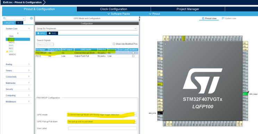Viewport: 258px width, 134px height.
Task: Expand the Timers category
Action: [x=29, y=70]
